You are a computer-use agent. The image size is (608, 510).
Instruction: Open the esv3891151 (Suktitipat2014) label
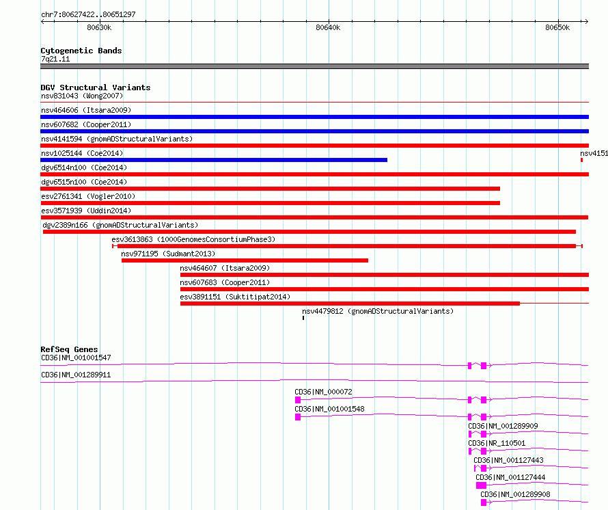[x=235, y=297]
